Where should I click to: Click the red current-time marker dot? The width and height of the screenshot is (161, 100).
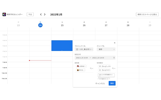(29, 60)
